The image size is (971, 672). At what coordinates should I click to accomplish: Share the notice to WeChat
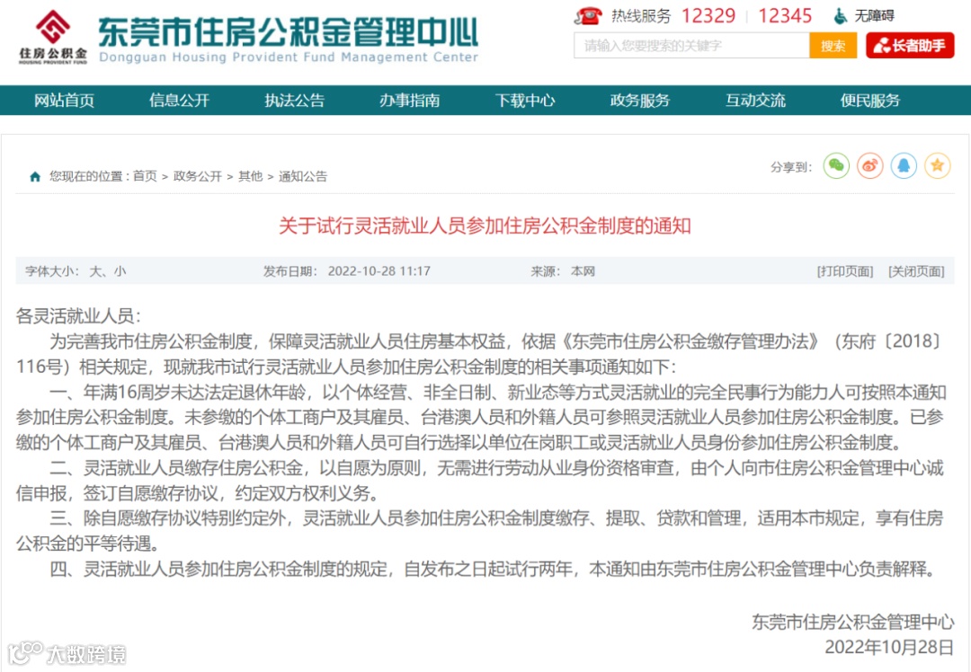click(836, 166)
